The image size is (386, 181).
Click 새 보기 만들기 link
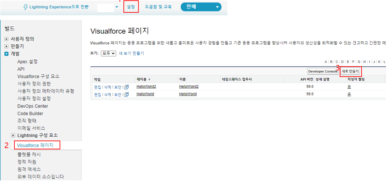click(x=132, y=53)
